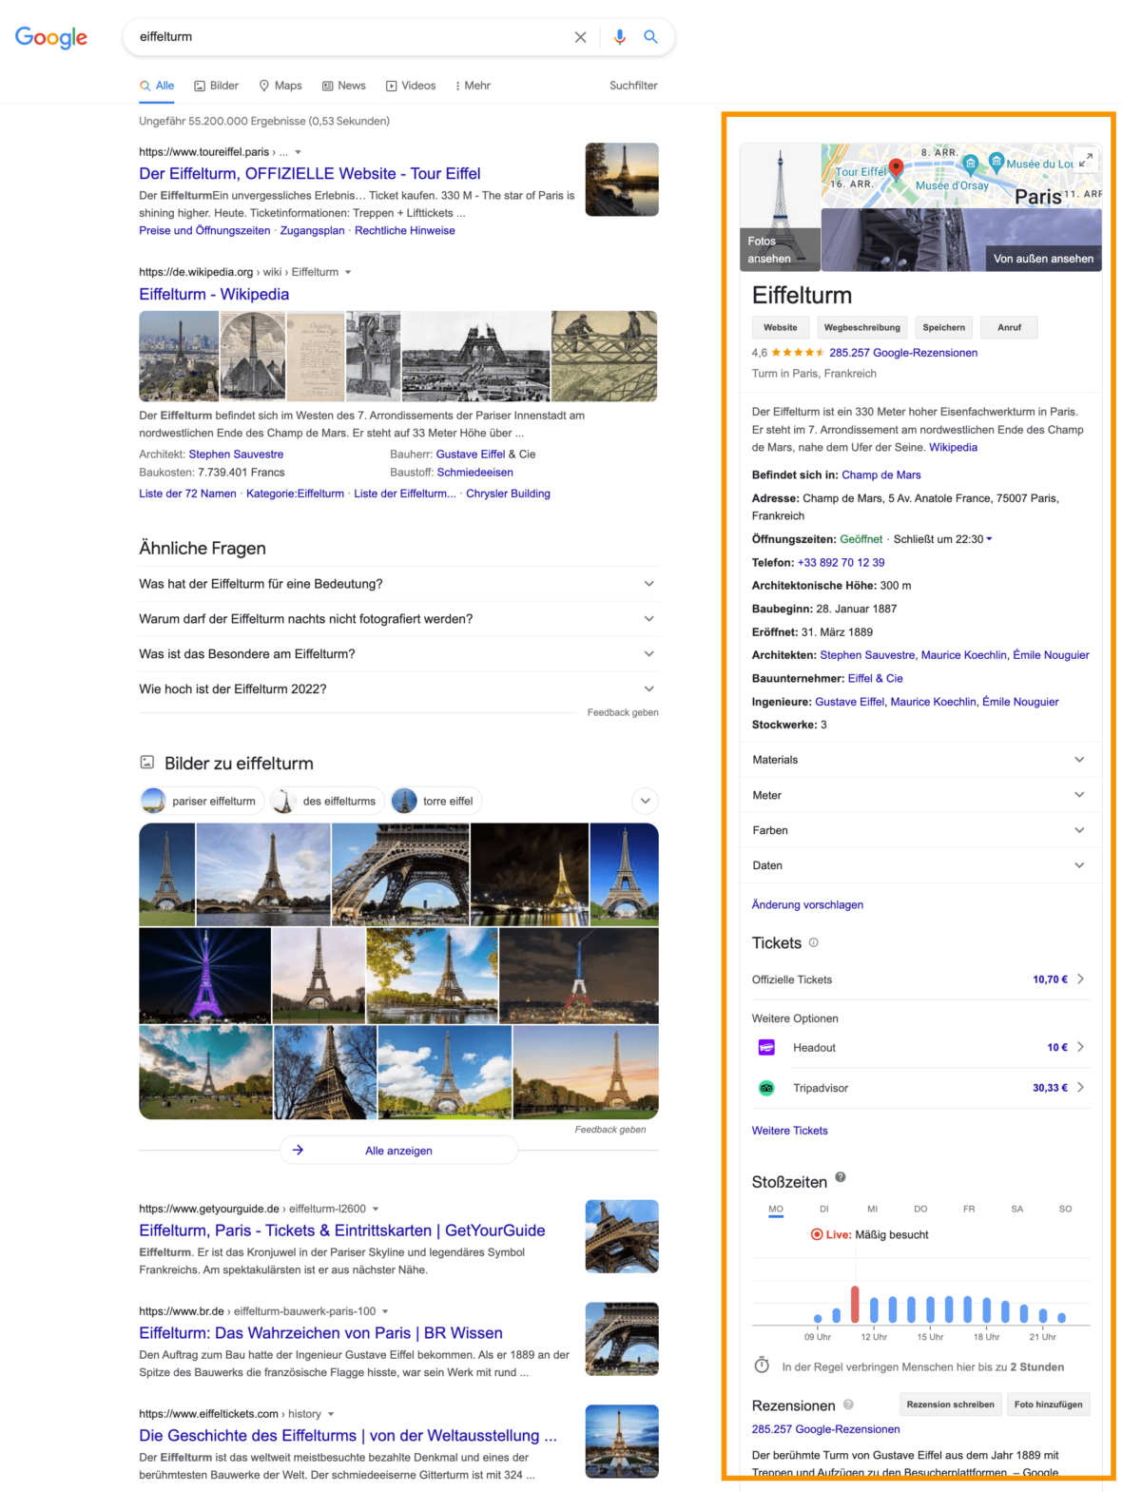1122x1492 pixels.
Task: Open 'Fotos ansehen' thumbnail
Action: click(x=781, y=207)
